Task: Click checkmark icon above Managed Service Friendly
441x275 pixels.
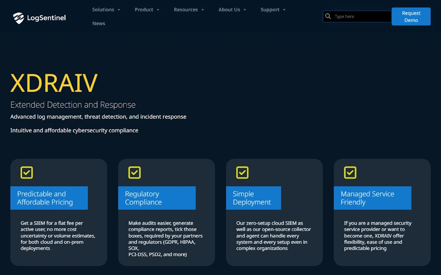Action: (x=350, y=173)
